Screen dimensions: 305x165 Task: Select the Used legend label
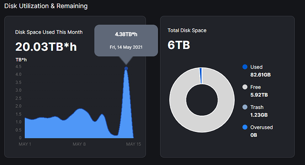(256, 67)
